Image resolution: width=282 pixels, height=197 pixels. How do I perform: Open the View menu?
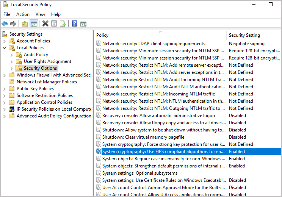(40, 14)
